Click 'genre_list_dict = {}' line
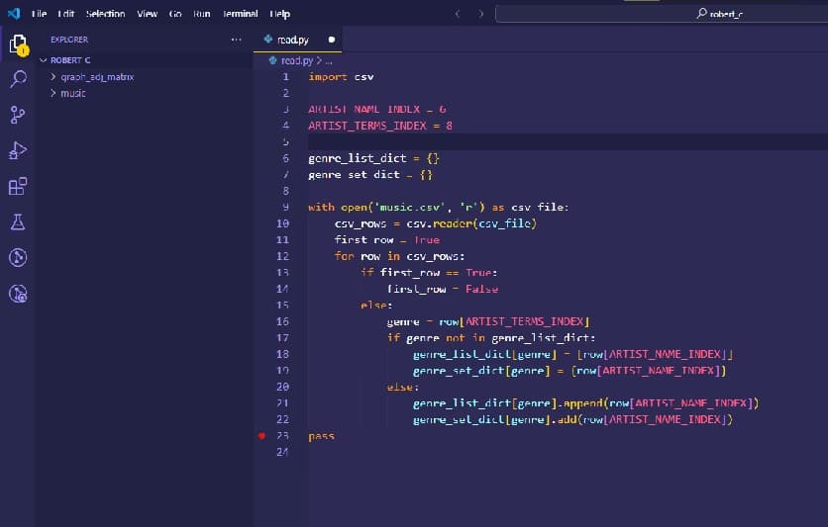 [x=373, y=158]
